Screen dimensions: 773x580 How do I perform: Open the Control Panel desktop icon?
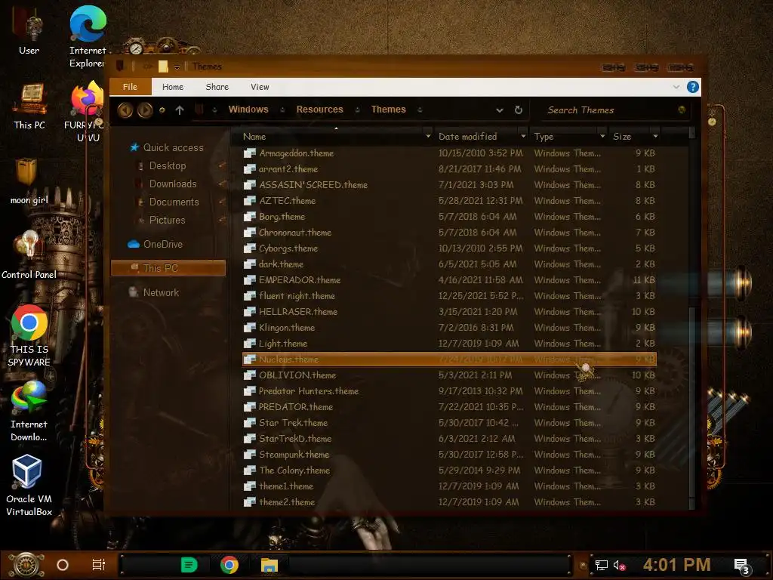[x=29, y=255]
